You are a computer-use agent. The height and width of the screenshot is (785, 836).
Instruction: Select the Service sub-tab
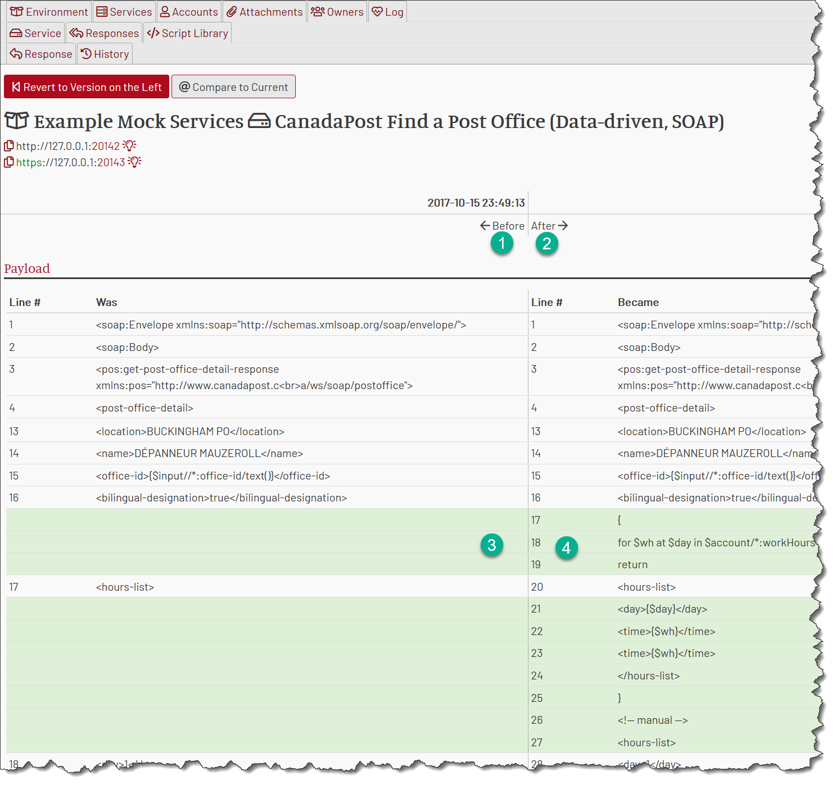point(35,33)
